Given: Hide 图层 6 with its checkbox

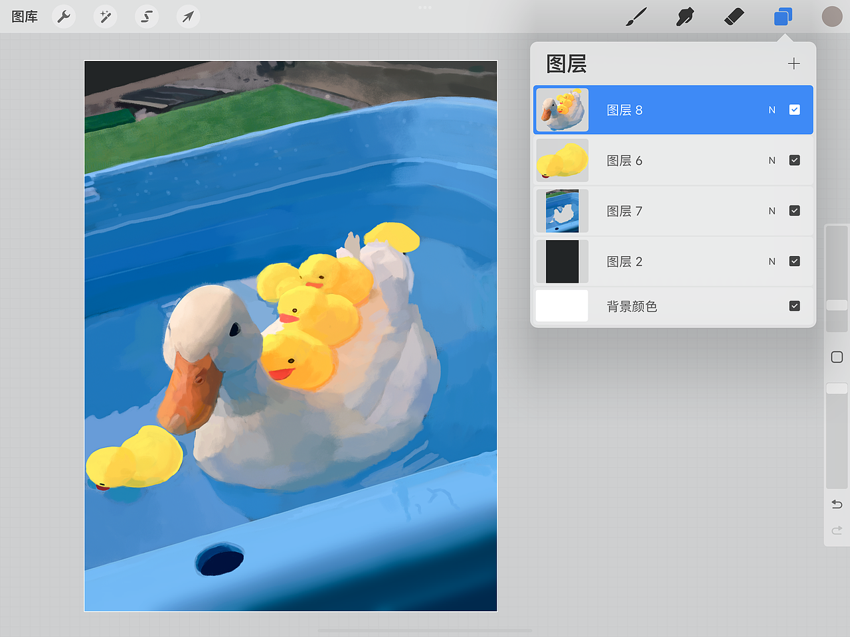Looking at the screenshot, I should pos(794,161).
